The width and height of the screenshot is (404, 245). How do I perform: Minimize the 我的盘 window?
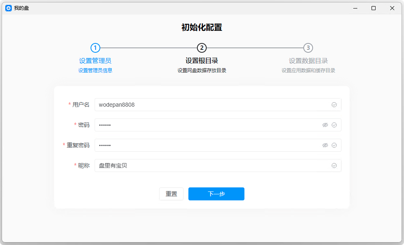coord(355,8)
